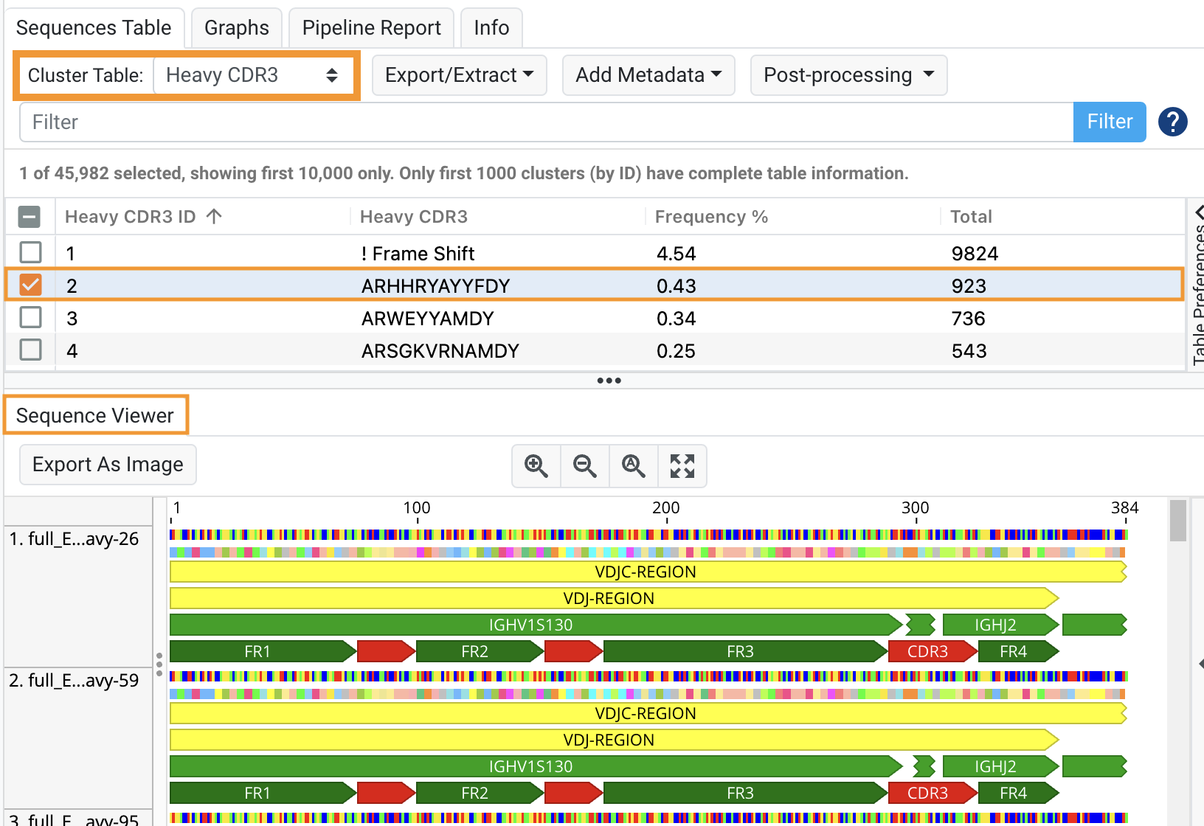
Task: Click red CDR3 annotation of sequence 1
Action: coord(933,651)
